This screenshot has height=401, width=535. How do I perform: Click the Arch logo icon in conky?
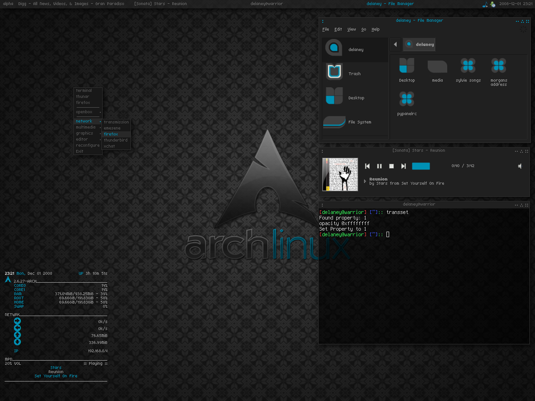(8, 280)
